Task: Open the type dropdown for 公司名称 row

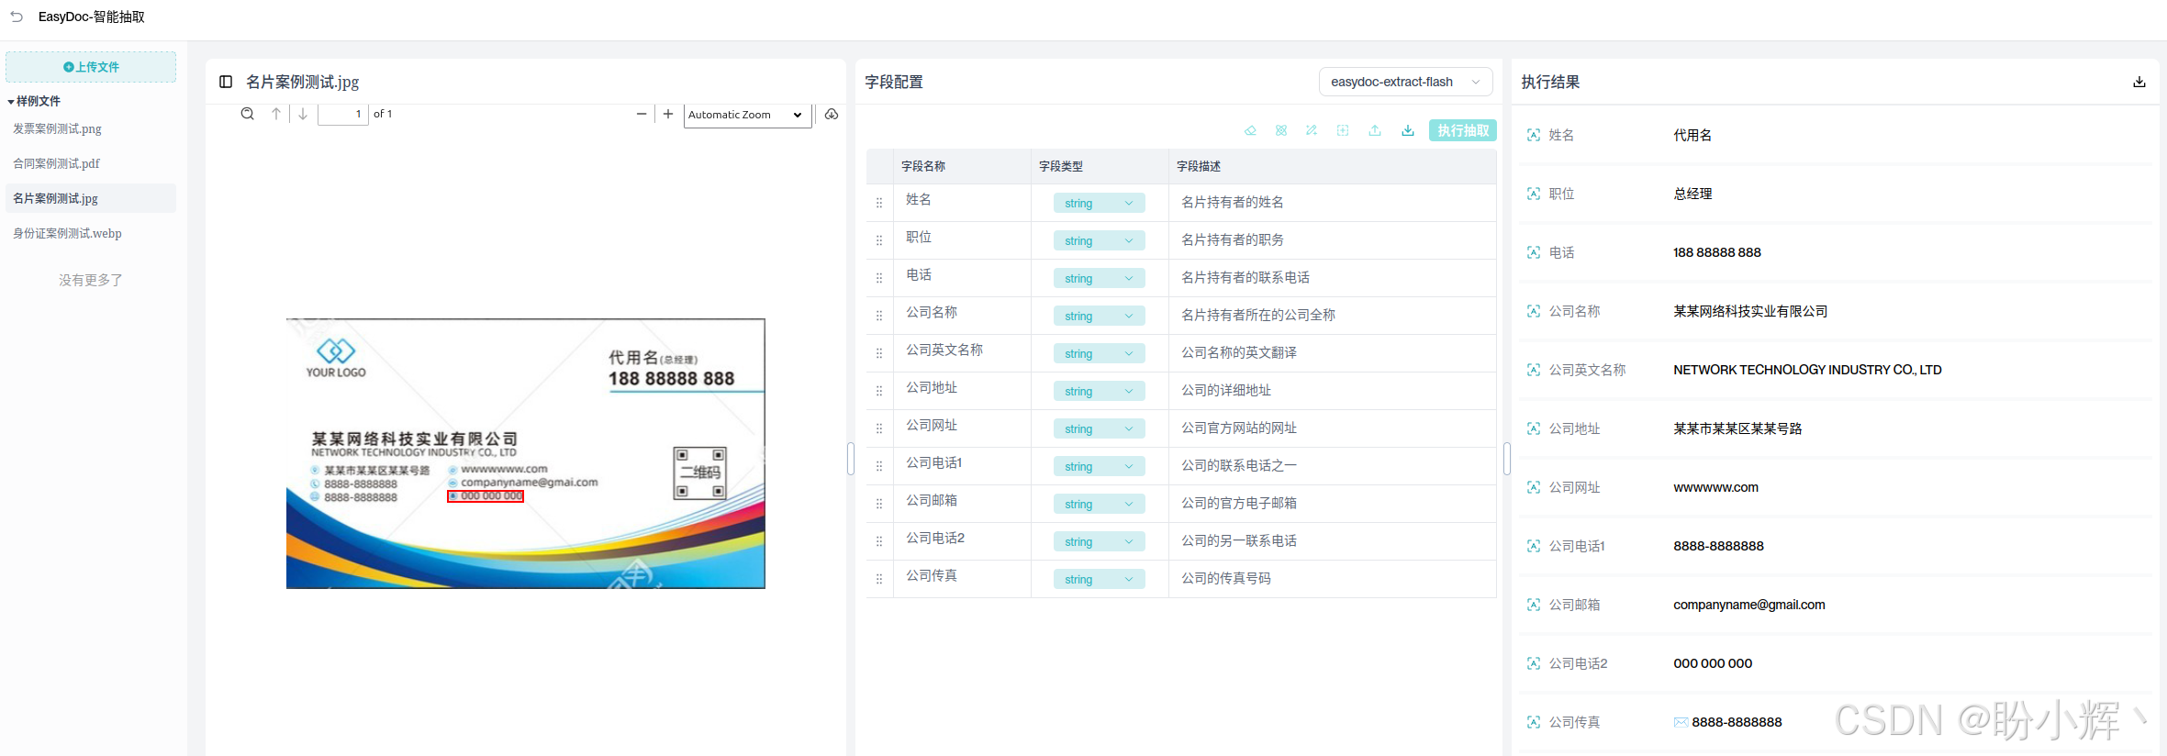Action: [1099, 316]
